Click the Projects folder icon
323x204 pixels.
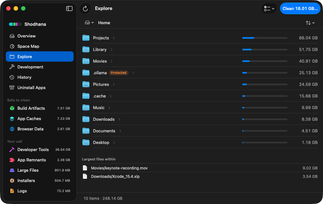pos(86,38)
